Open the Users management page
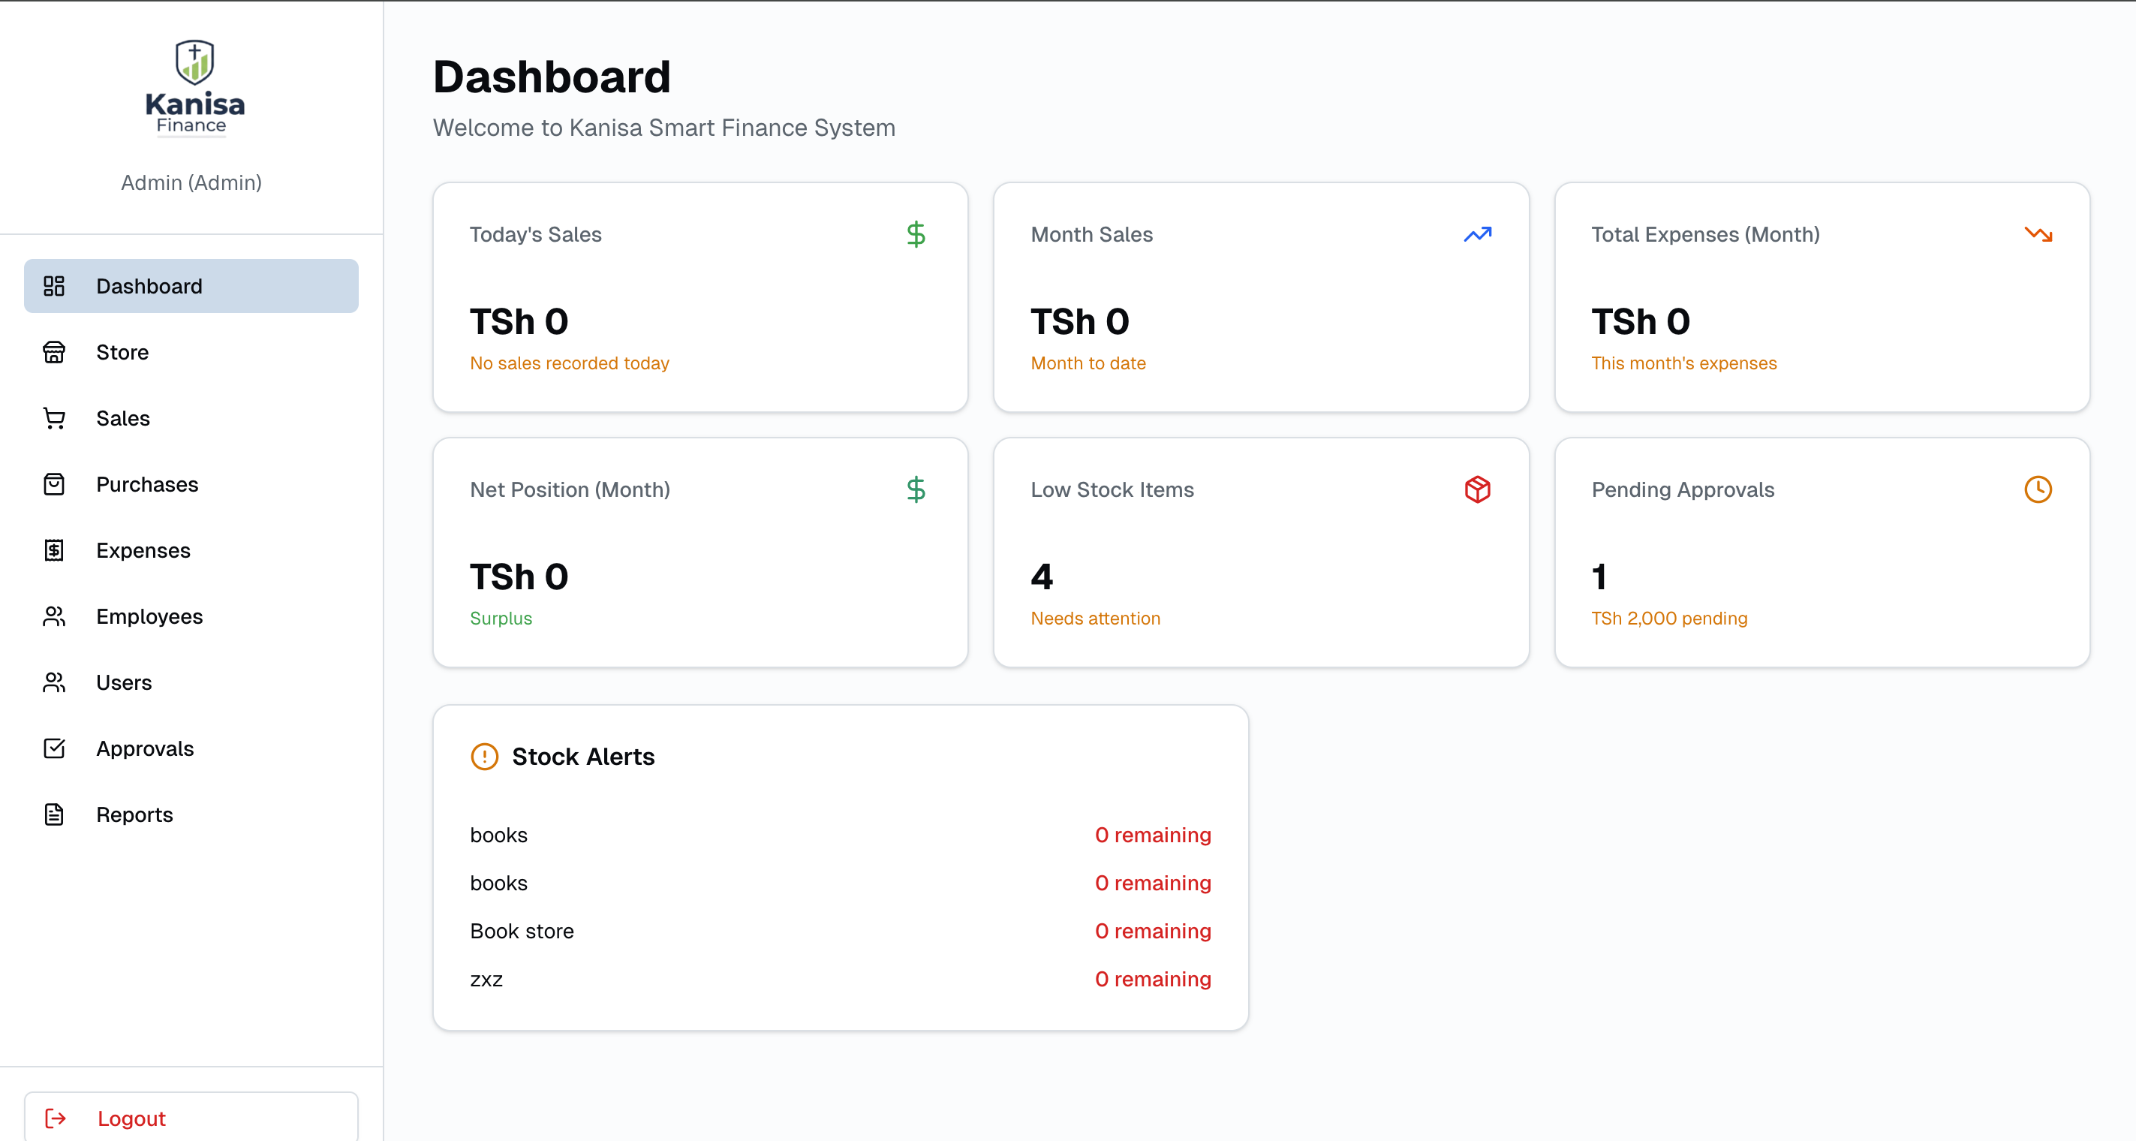Screen dimensions: 2136x1141 124,682
